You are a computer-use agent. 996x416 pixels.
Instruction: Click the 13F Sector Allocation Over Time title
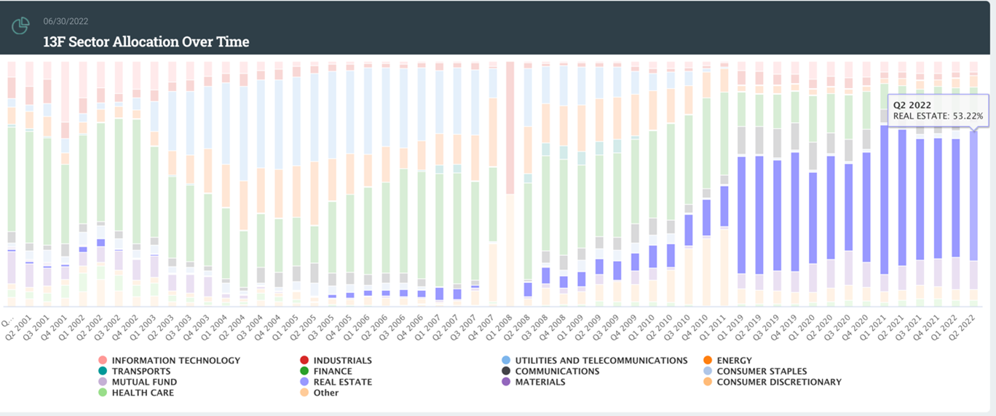146,42
